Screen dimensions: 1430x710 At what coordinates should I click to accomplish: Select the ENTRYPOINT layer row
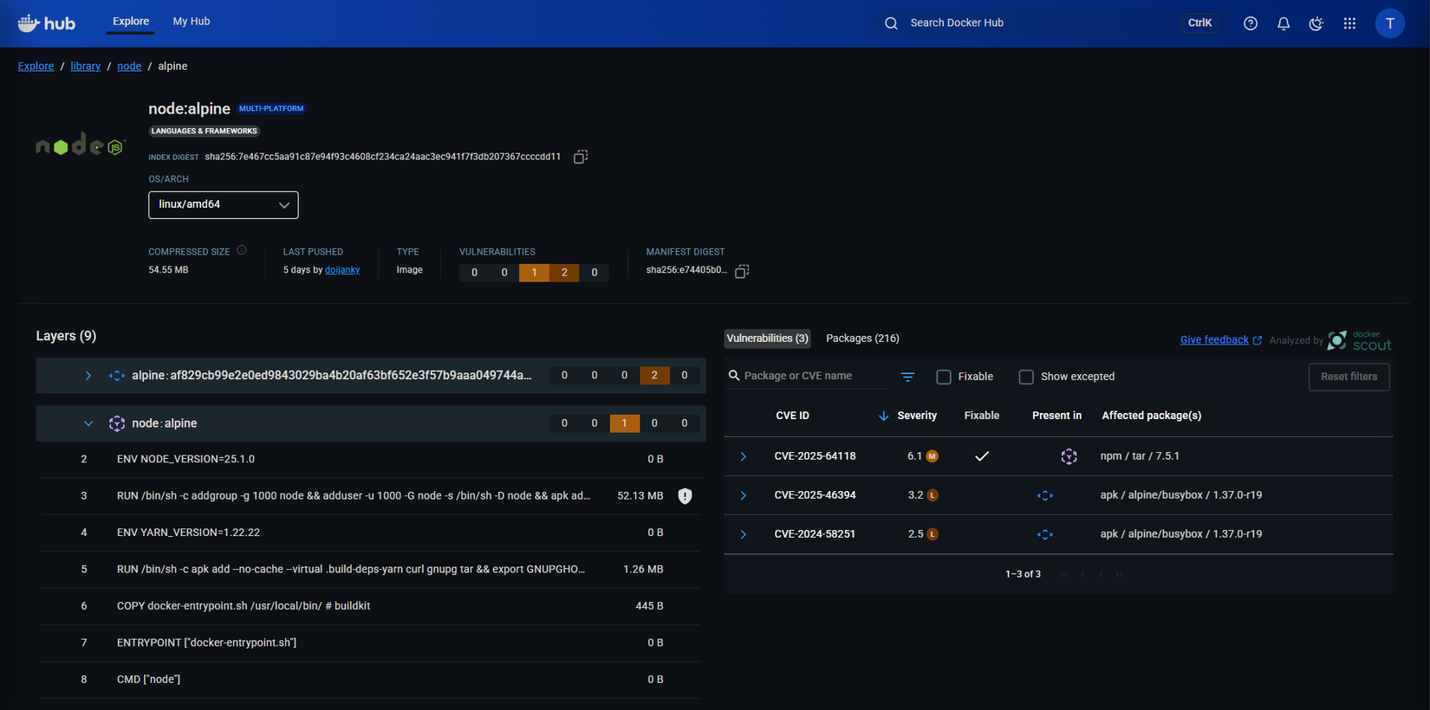click(x=371, y=642)
